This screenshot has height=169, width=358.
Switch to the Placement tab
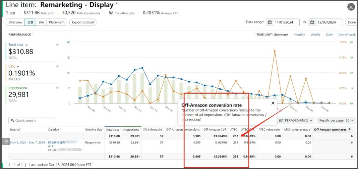coord(57,22)
